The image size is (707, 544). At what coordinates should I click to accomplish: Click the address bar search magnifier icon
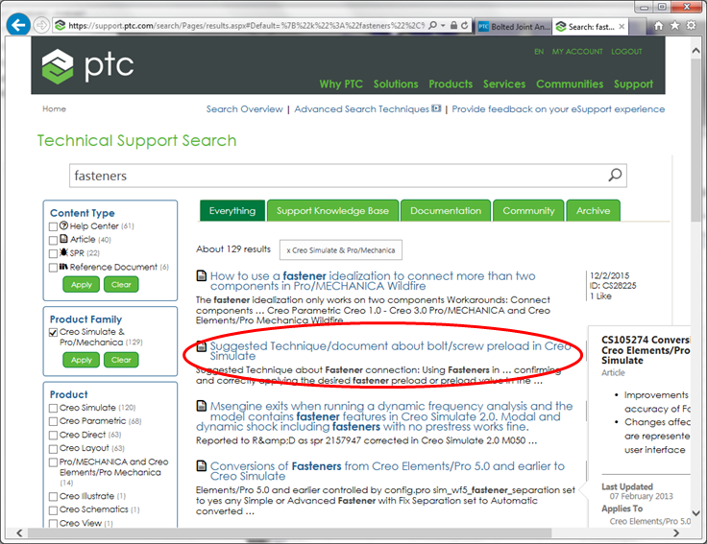click(432, 26)
